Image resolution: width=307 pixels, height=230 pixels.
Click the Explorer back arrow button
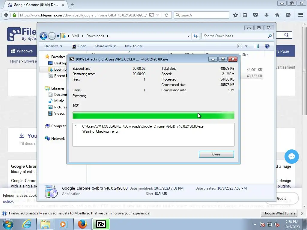[43, 36]
